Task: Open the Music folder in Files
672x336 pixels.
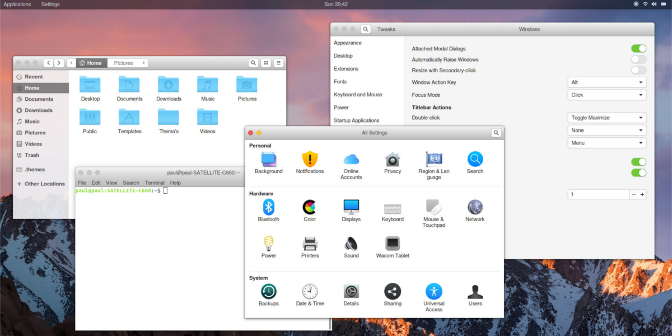Action: (x=208, y=88)
